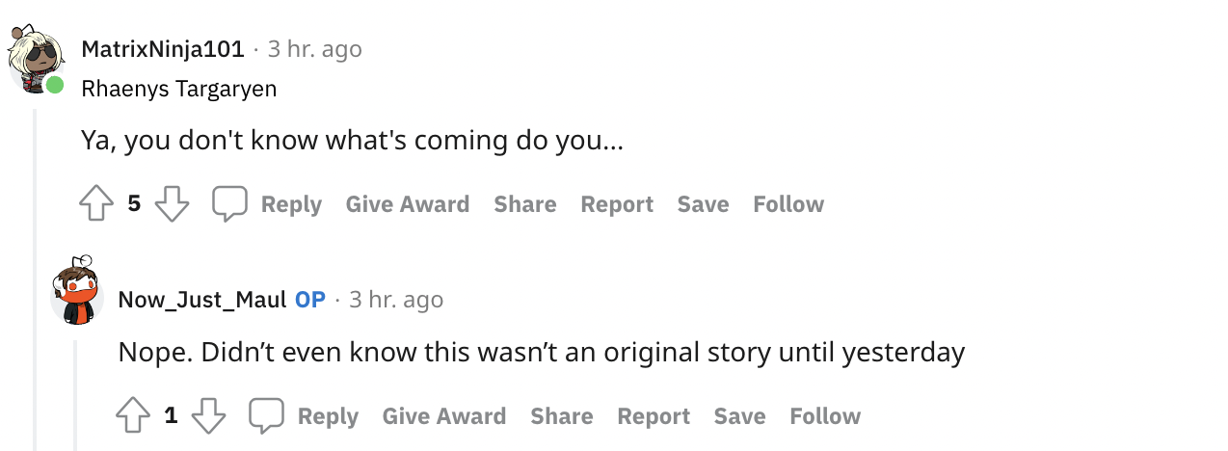1228x451 pixels.
Task: Save MatrixNinja101's comment
Action: click(x=704, y=204)
